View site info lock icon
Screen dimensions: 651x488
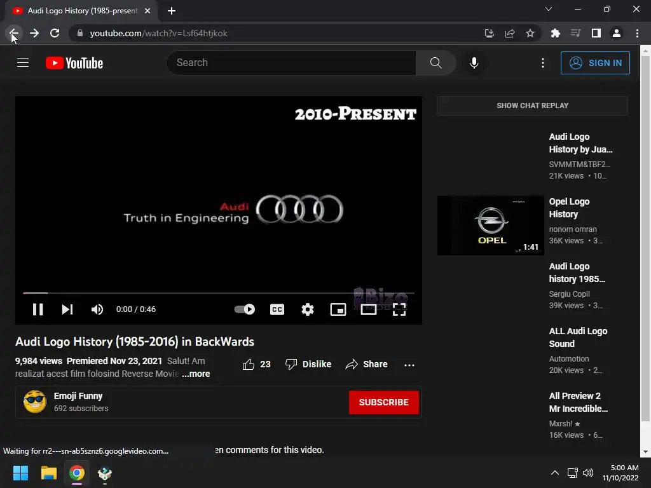point(80,33)
